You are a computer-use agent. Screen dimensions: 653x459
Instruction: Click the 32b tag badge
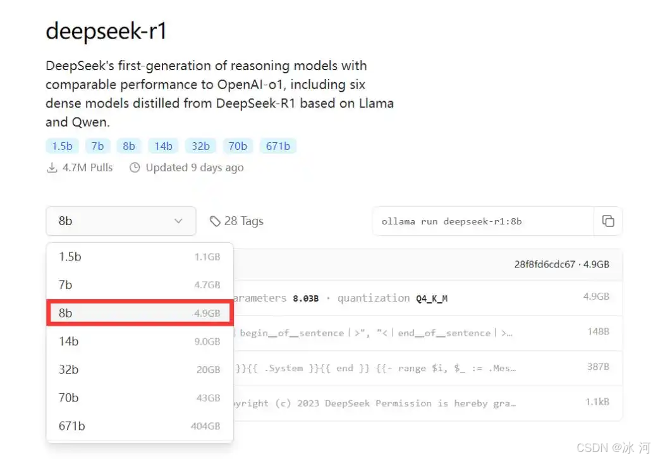coord(200,146)
